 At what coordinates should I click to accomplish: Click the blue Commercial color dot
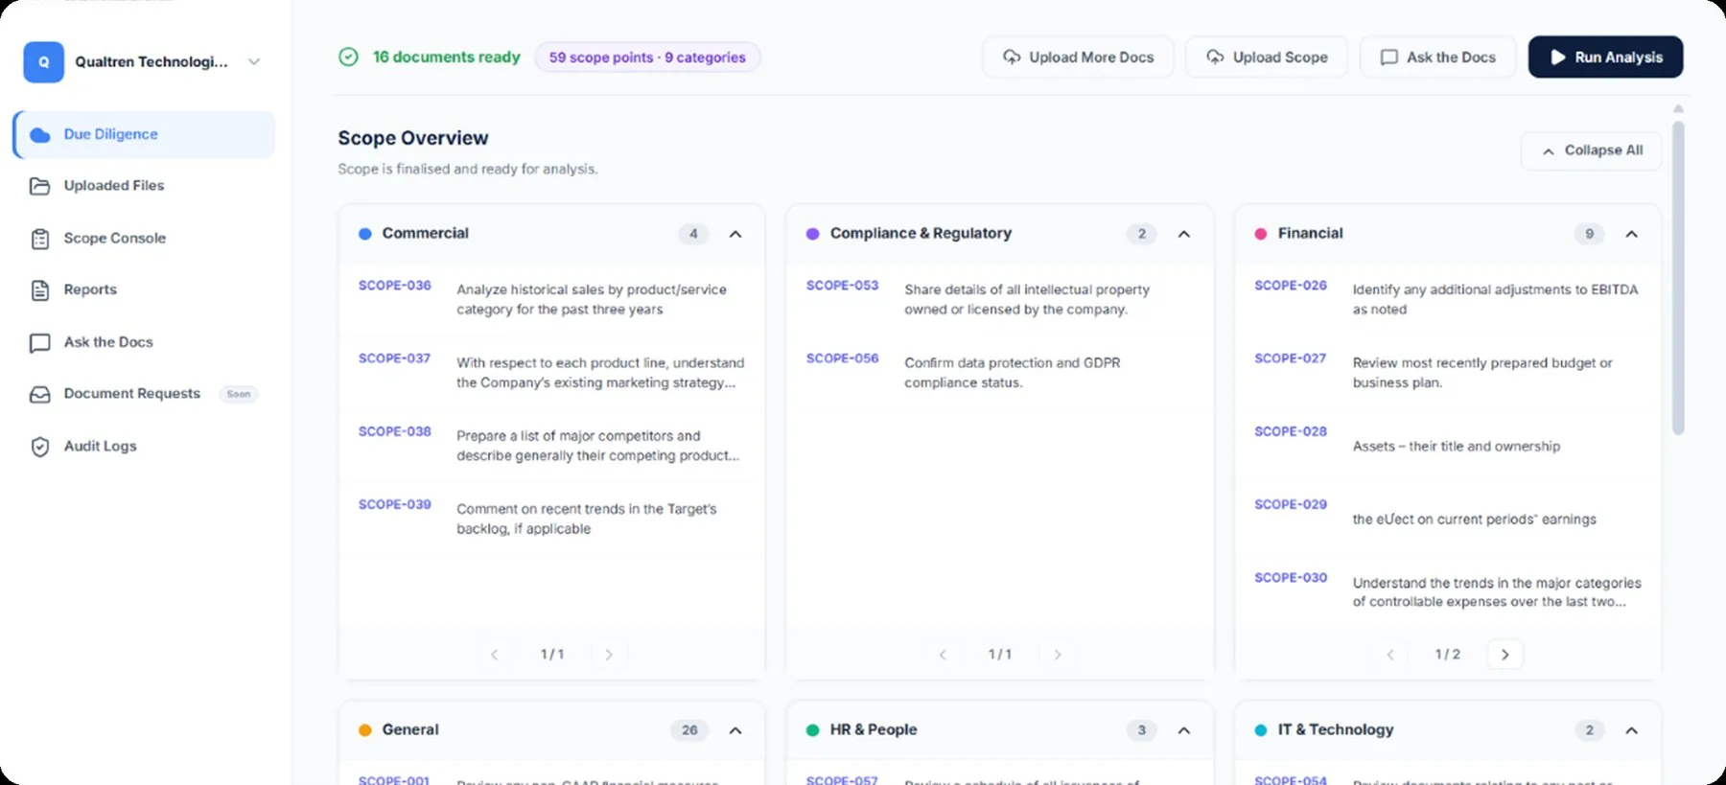pyautogui.click(x=365, y=234)
